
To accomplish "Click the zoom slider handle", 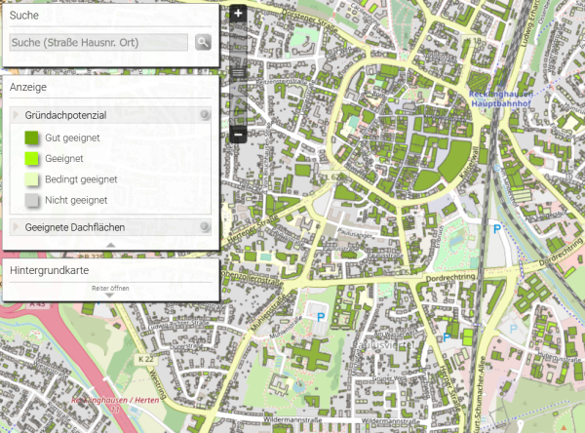I will tap(239, 73).
